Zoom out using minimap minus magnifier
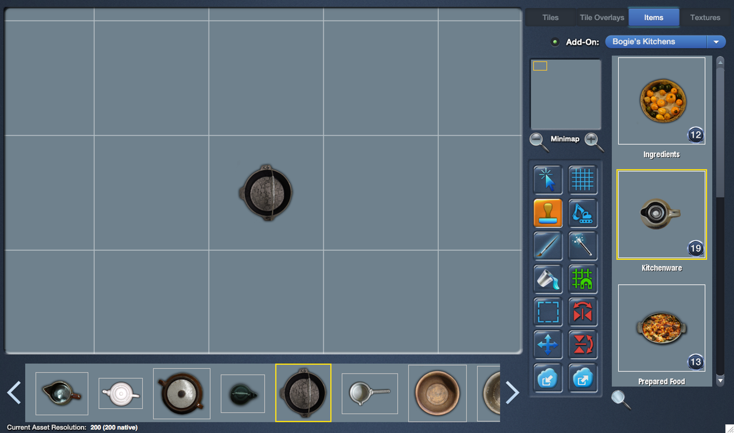Screen dimensions: 734x433 (538, 141)
